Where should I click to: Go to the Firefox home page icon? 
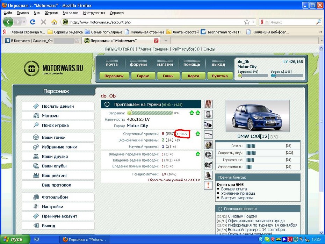tap(54, 22)
